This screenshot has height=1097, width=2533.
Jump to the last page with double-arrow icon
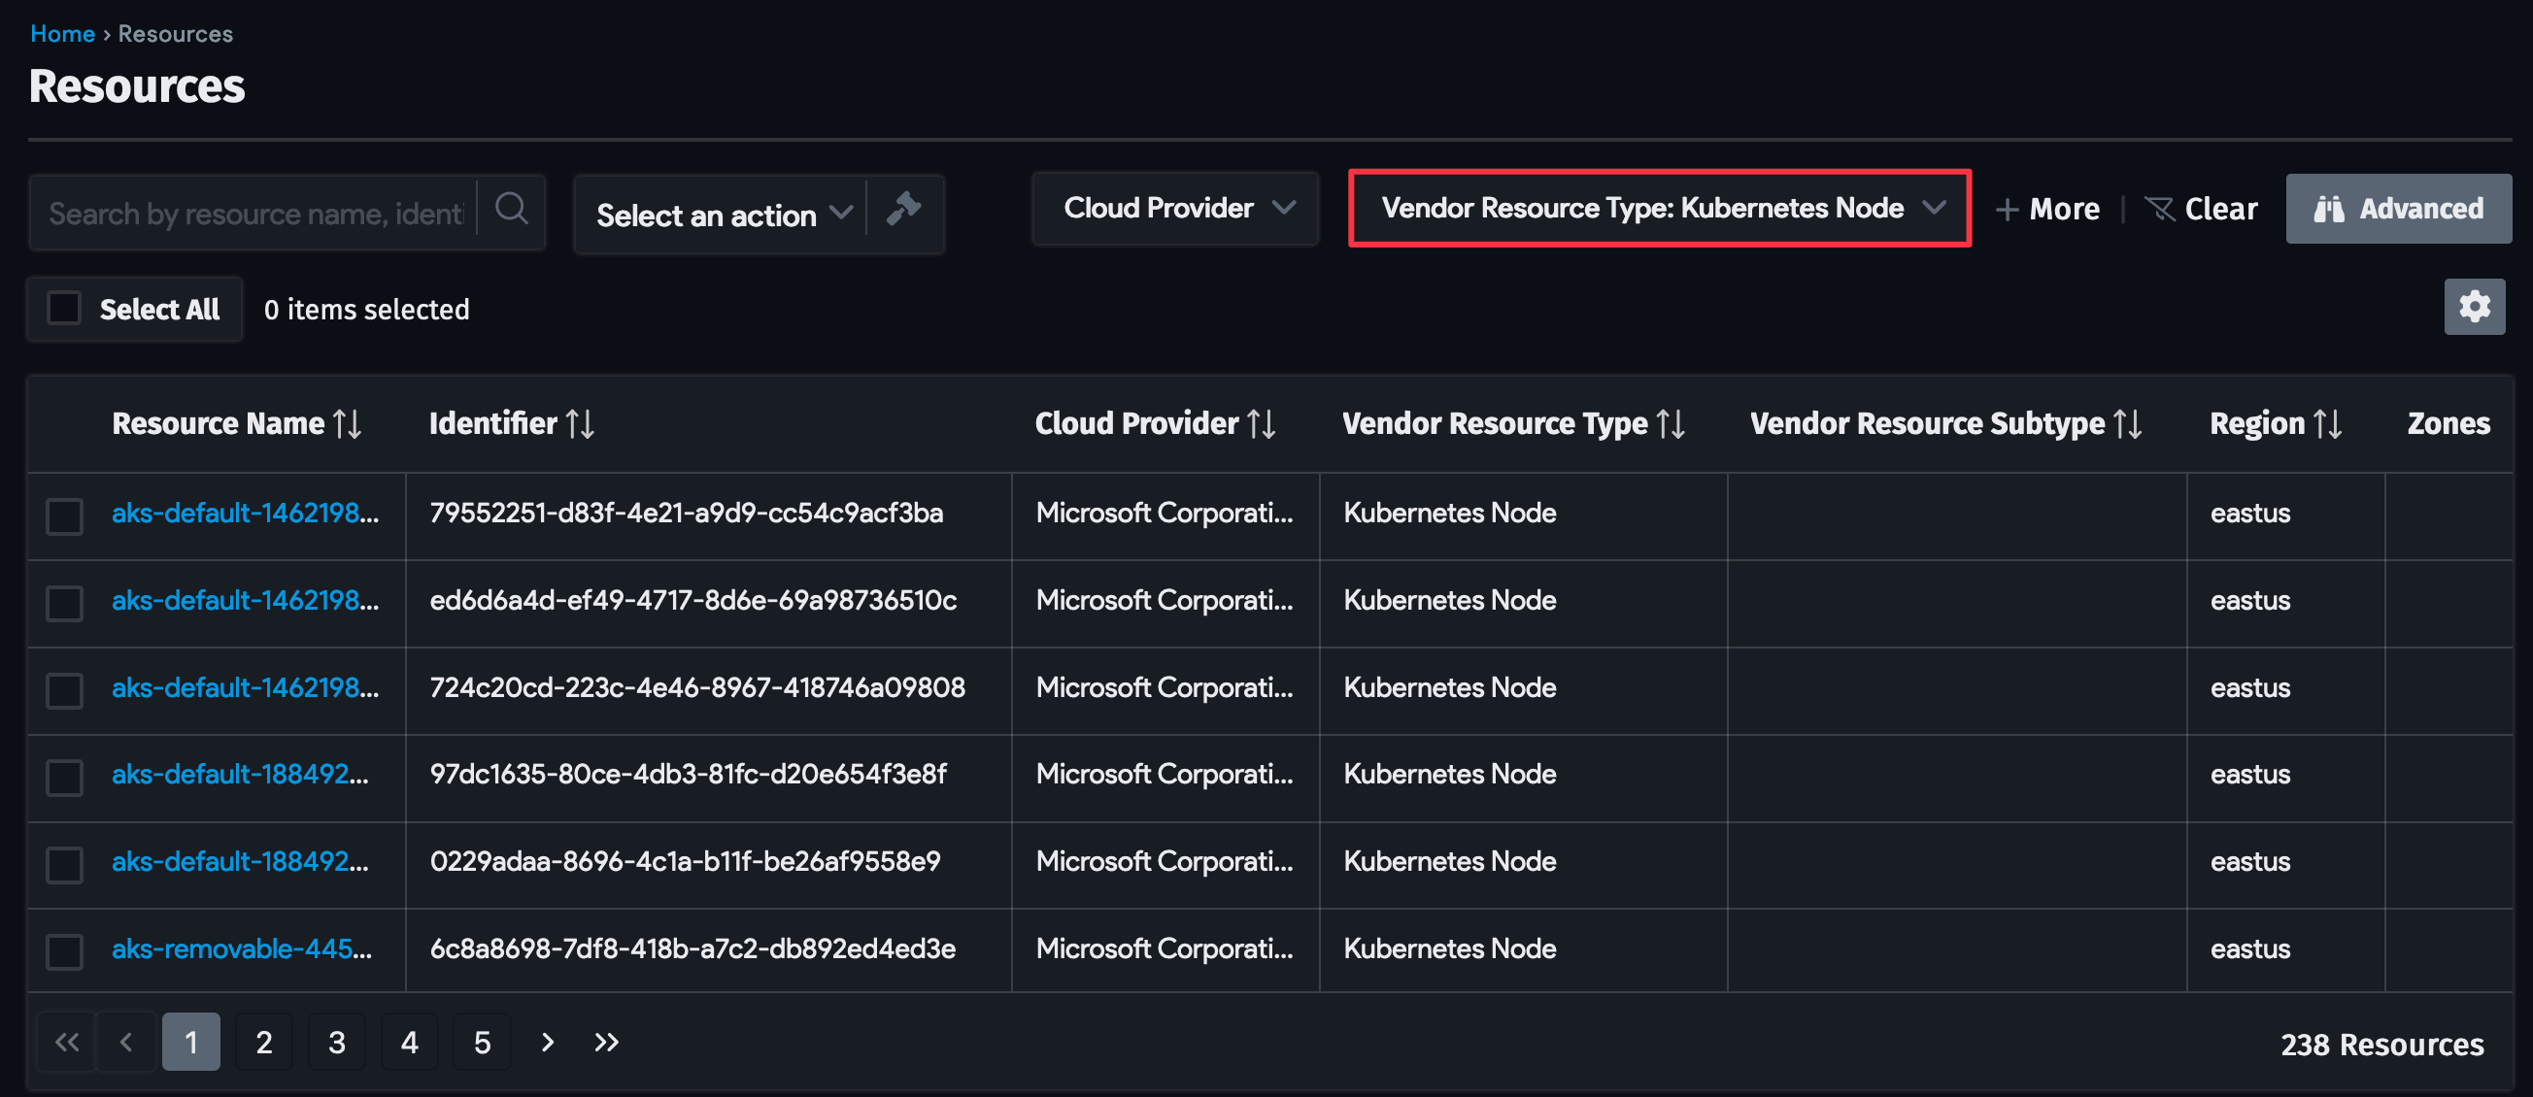coord(607,1042)
